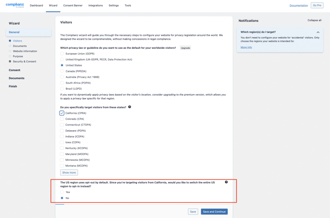Check the Colorado (CPA) checkbox
Image resolution: width=330 pixels, height=218 pixels.
click(x=62, y=119)
